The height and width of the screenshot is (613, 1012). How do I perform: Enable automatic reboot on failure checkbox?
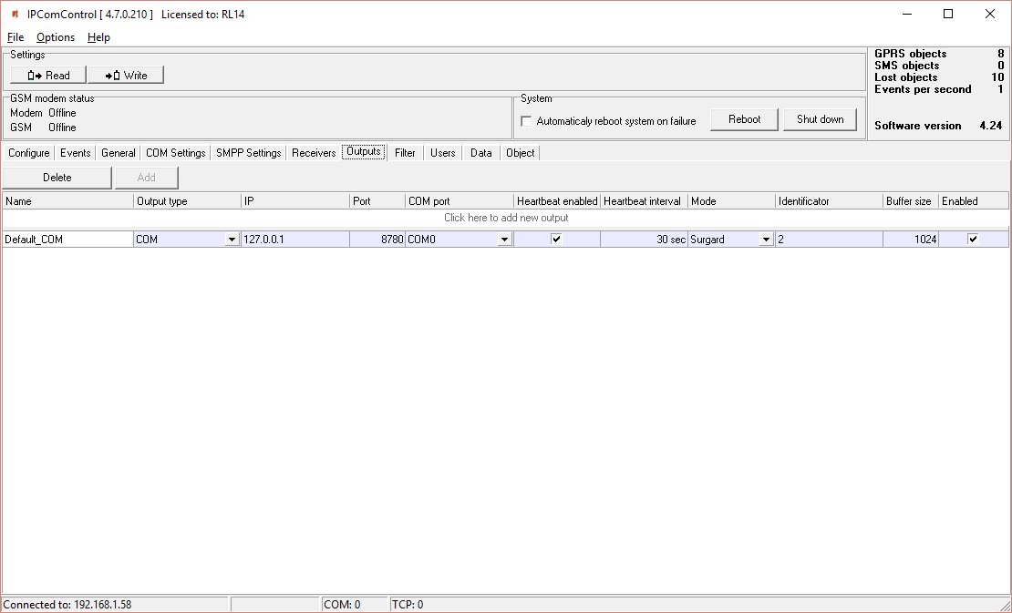click(526, 121)
